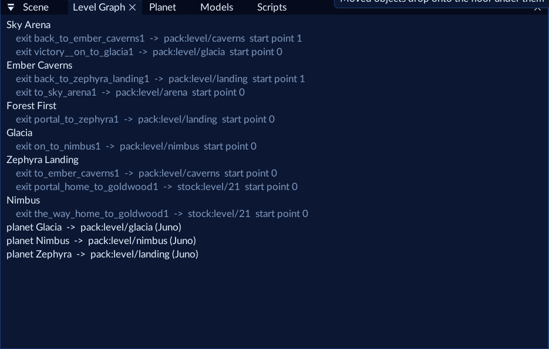Click exit to_sky_arena1 row
Viewport: 549px width, 349px height.
pos(130,92)
